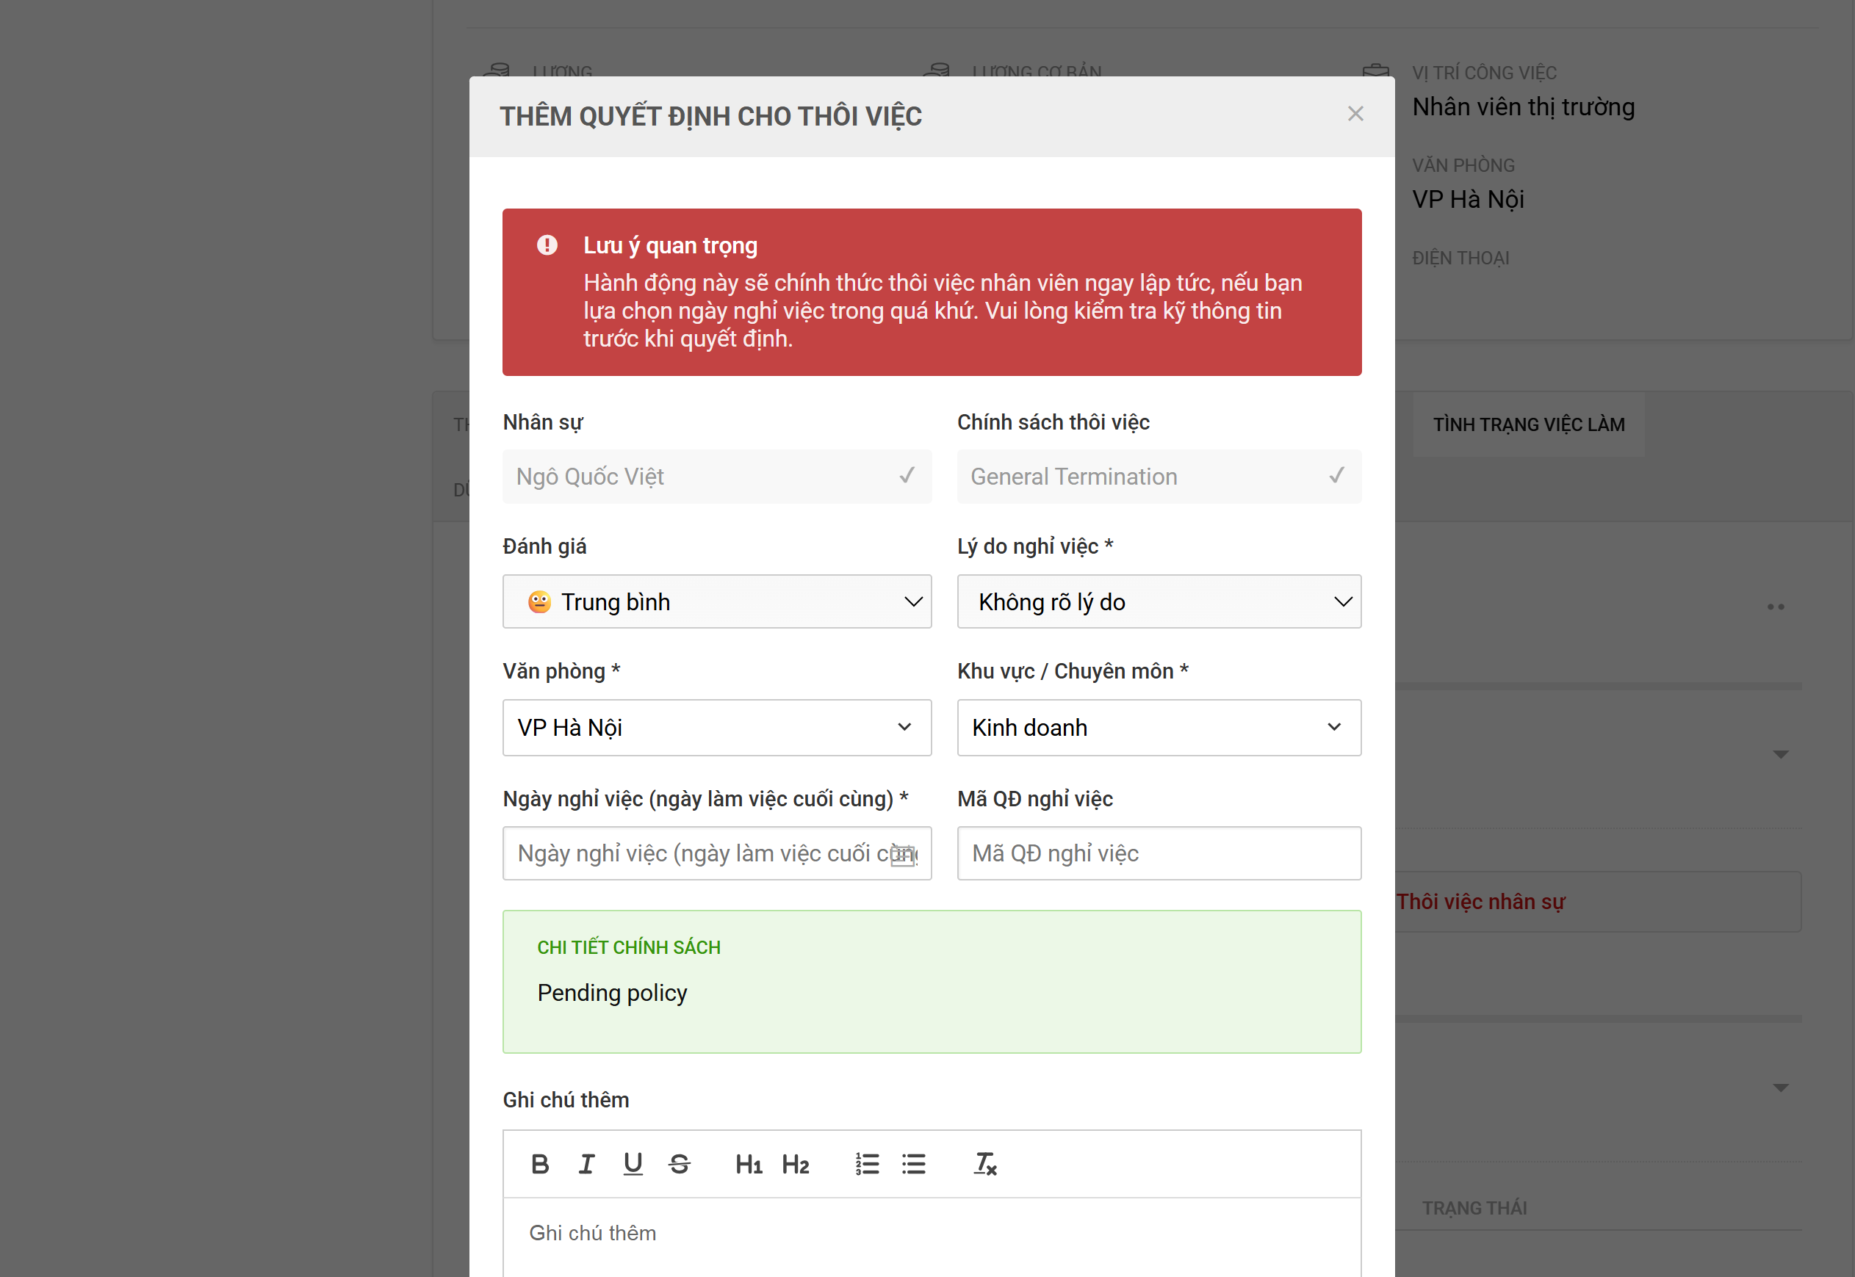Close the termination decision dialog
The image size is (1855, 1277).
click(x=1355, y=114)
